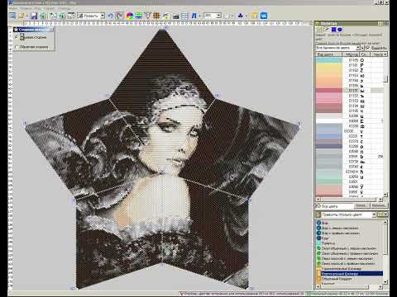Click the blue three-circle clover toolbar icon
Screen dimensions: 397x297
click(241, 16)
